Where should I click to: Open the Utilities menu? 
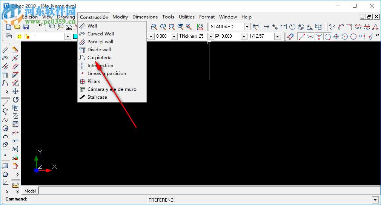pyautogui.click(x=187, y=17)
